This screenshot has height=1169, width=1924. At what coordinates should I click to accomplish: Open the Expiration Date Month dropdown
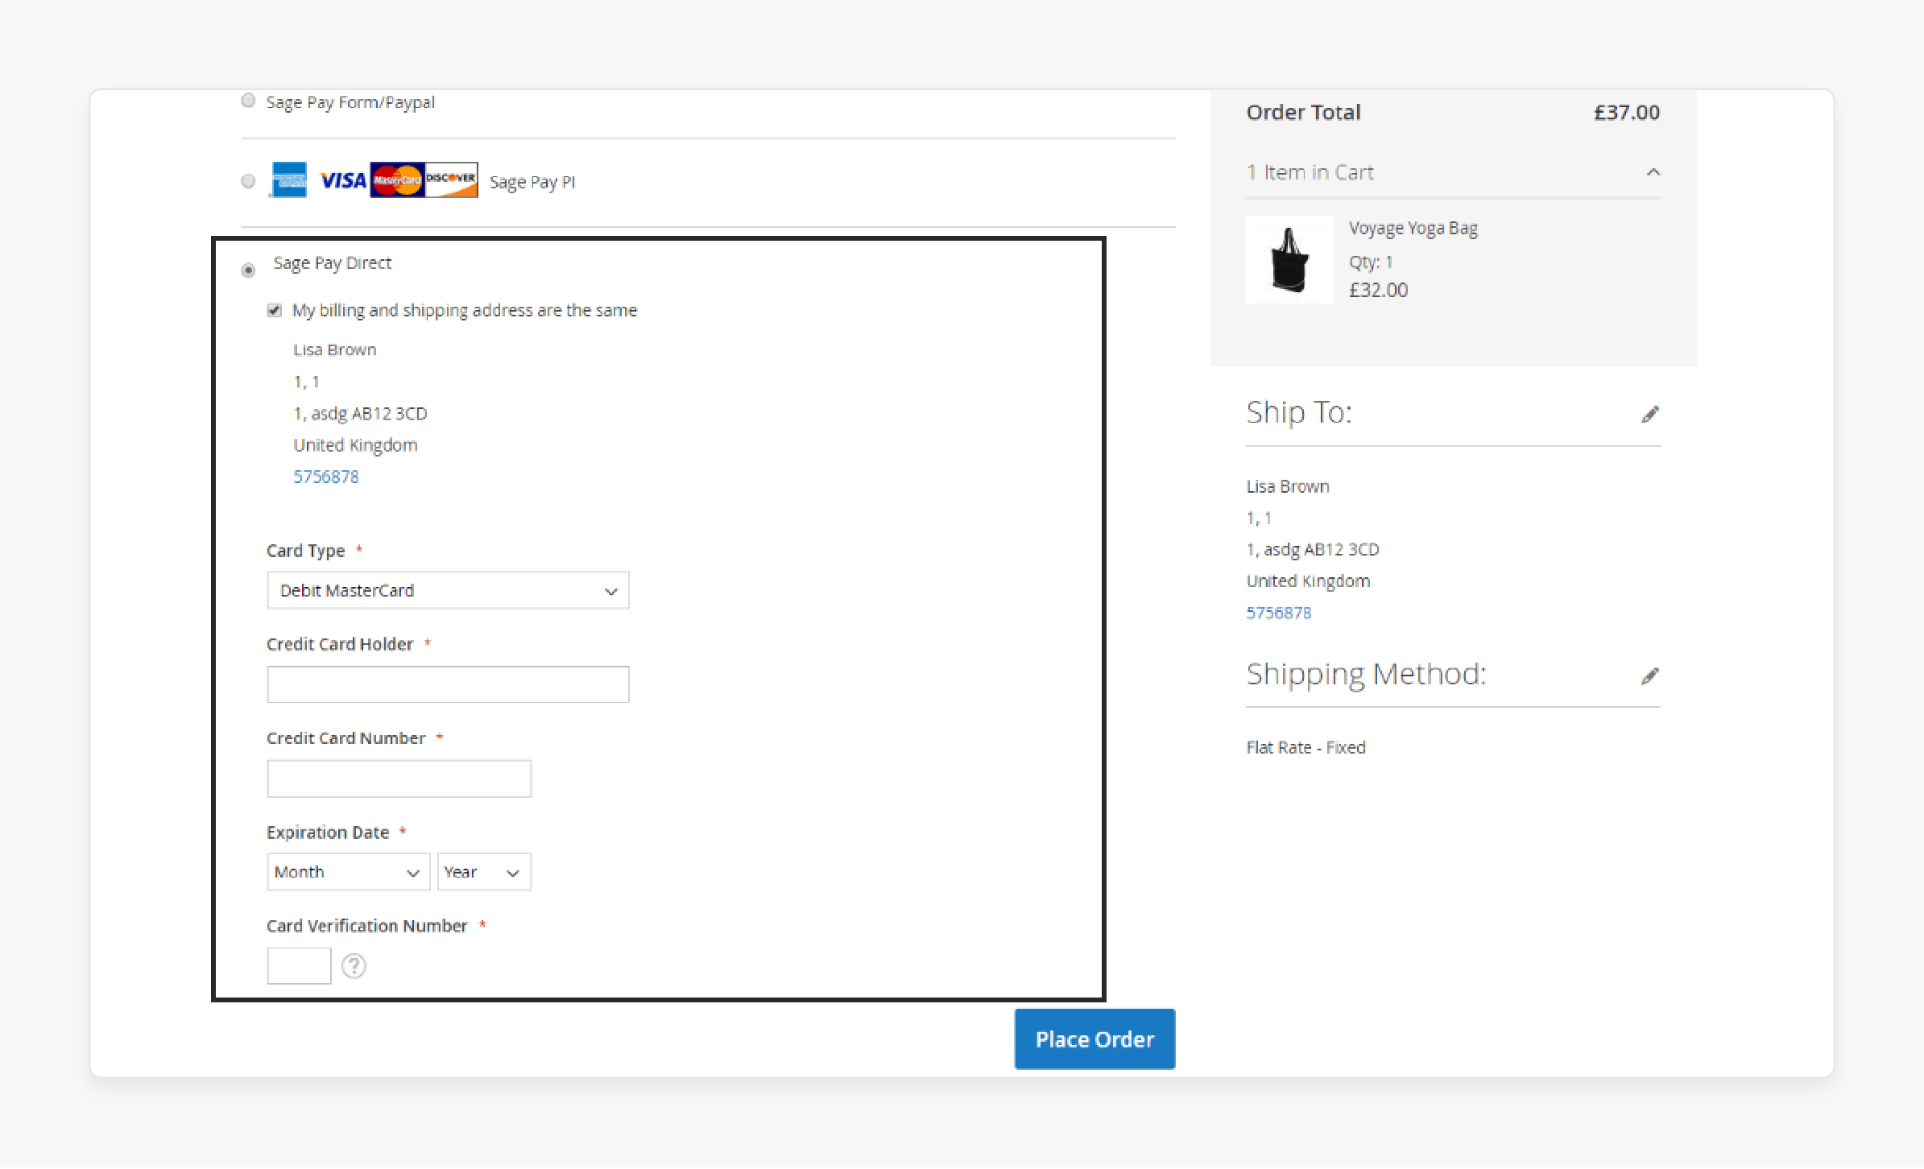[x=348, y=871]
